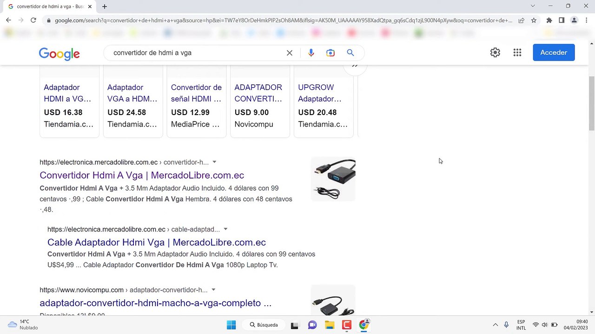Open Google quick settings gear
This screenshot has width=595, height=334.
click(495, 52)
